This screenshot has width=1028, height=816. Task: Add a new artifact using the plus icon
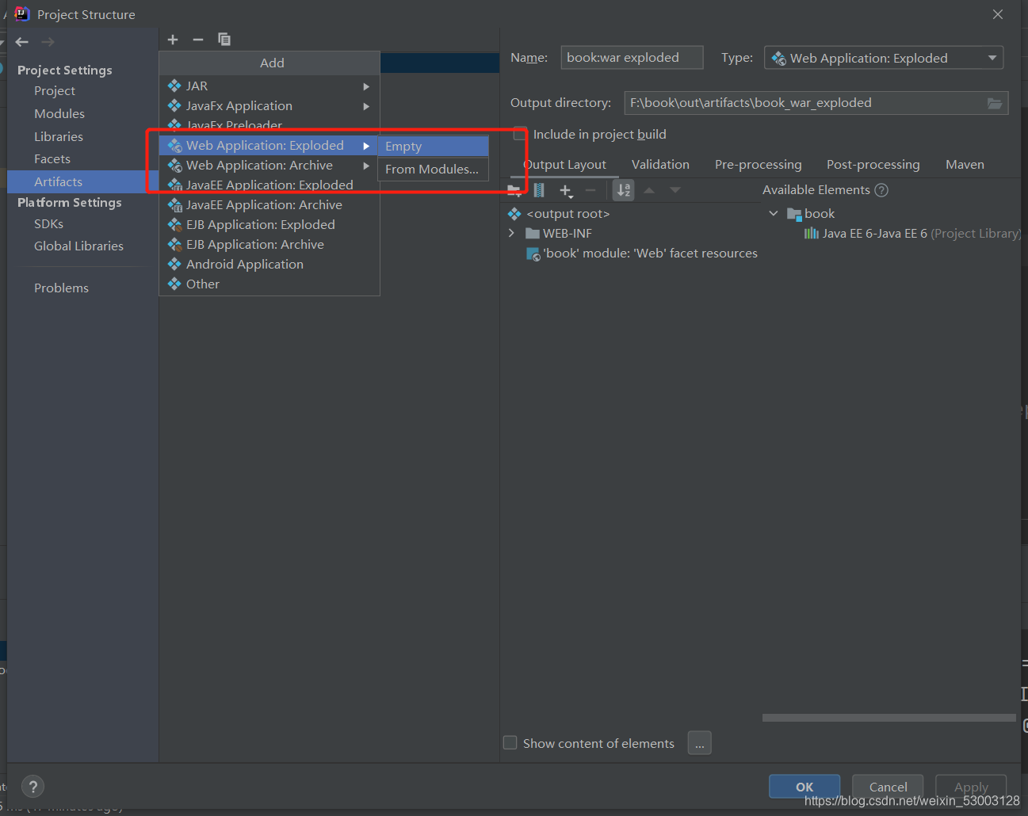pos(173,39)
